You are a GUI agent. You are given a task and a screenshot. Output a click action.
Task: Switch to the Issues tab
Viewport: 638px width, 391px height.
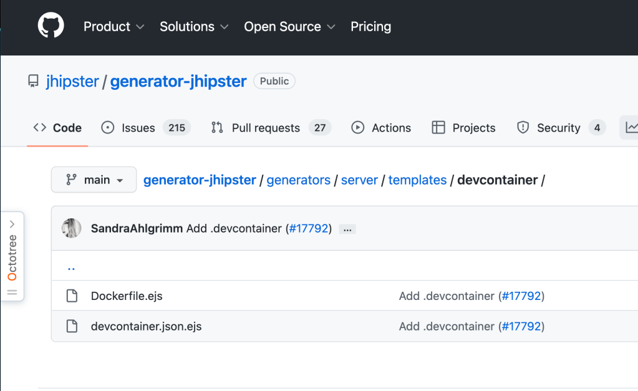tap(146, 128)
